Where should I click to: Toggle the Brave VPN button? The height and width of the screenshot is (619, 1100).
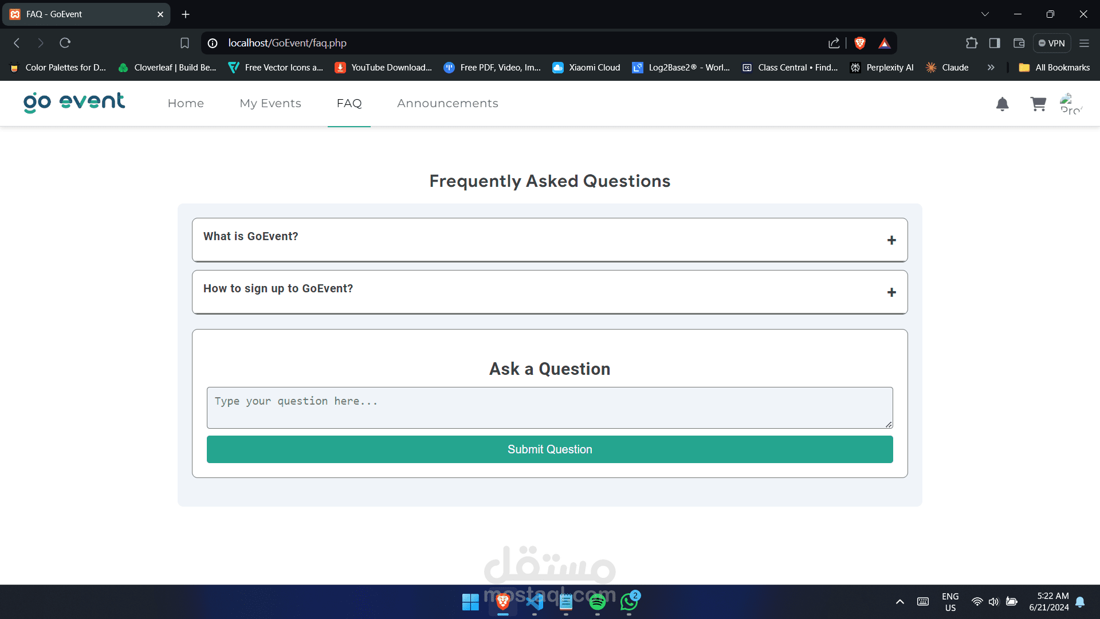[1051, 43]
